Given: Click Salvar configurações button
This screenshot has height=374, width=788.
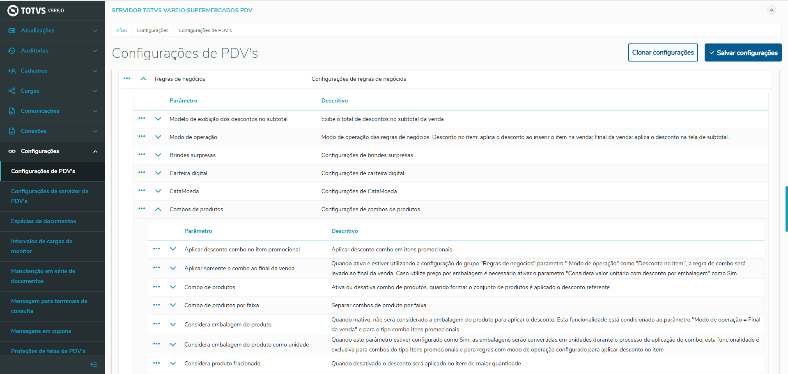Looking at the screenshot, I should click(x=743, y=52).
